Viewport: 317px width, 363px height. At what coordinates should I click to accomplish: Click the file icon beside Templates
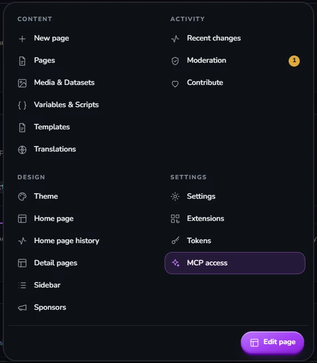coord(22,128)
